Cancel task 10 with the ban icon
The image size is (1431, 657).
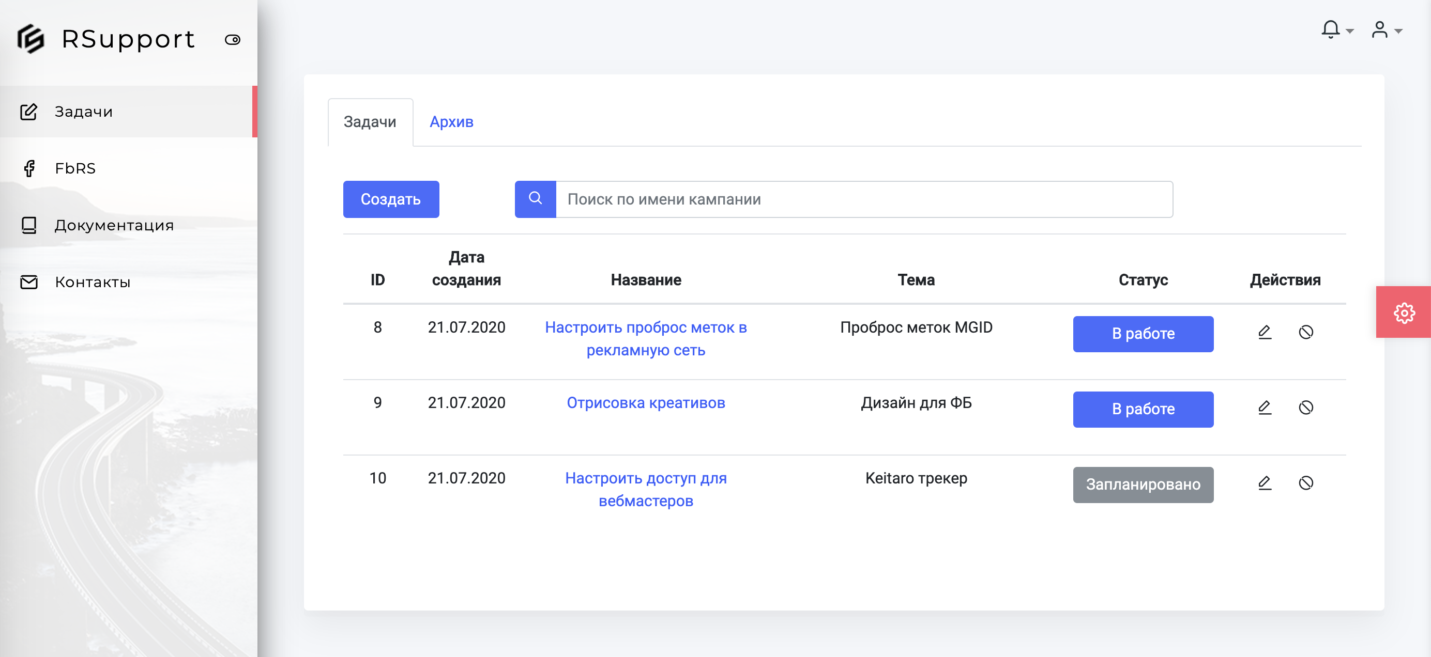(1306, 483)
